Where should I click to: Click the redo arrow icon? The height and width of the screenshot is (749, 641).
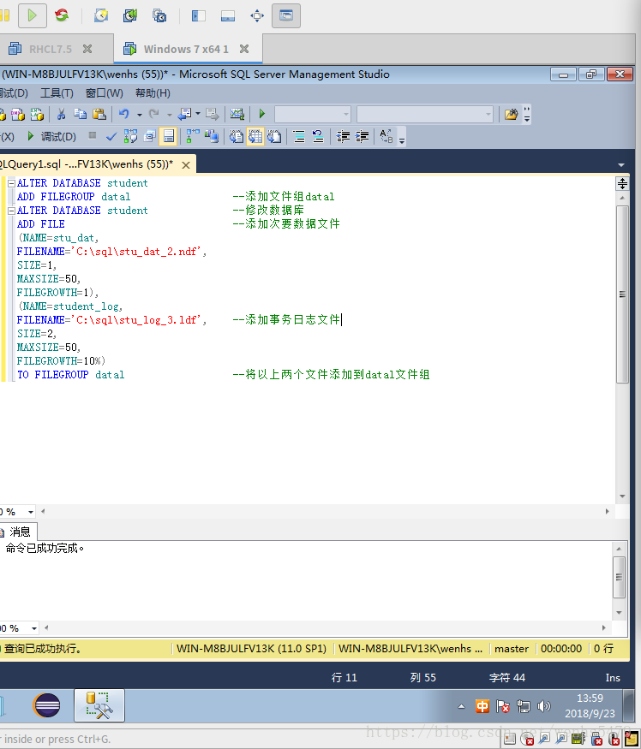pos(153,114)
